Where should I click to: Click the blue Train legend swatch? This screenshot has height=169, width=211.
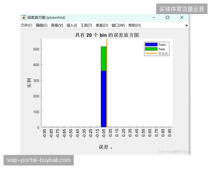pyautogui.click(x=151, y=45)
